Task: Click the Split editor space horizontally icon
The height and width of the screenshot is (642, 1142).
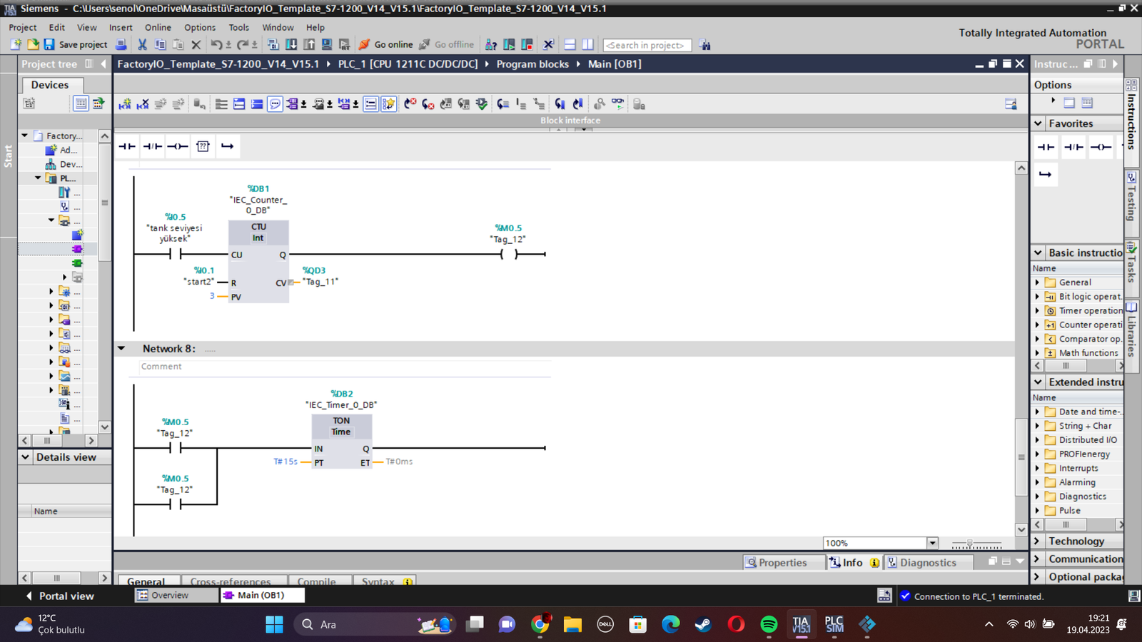Action: click(570, 44)
